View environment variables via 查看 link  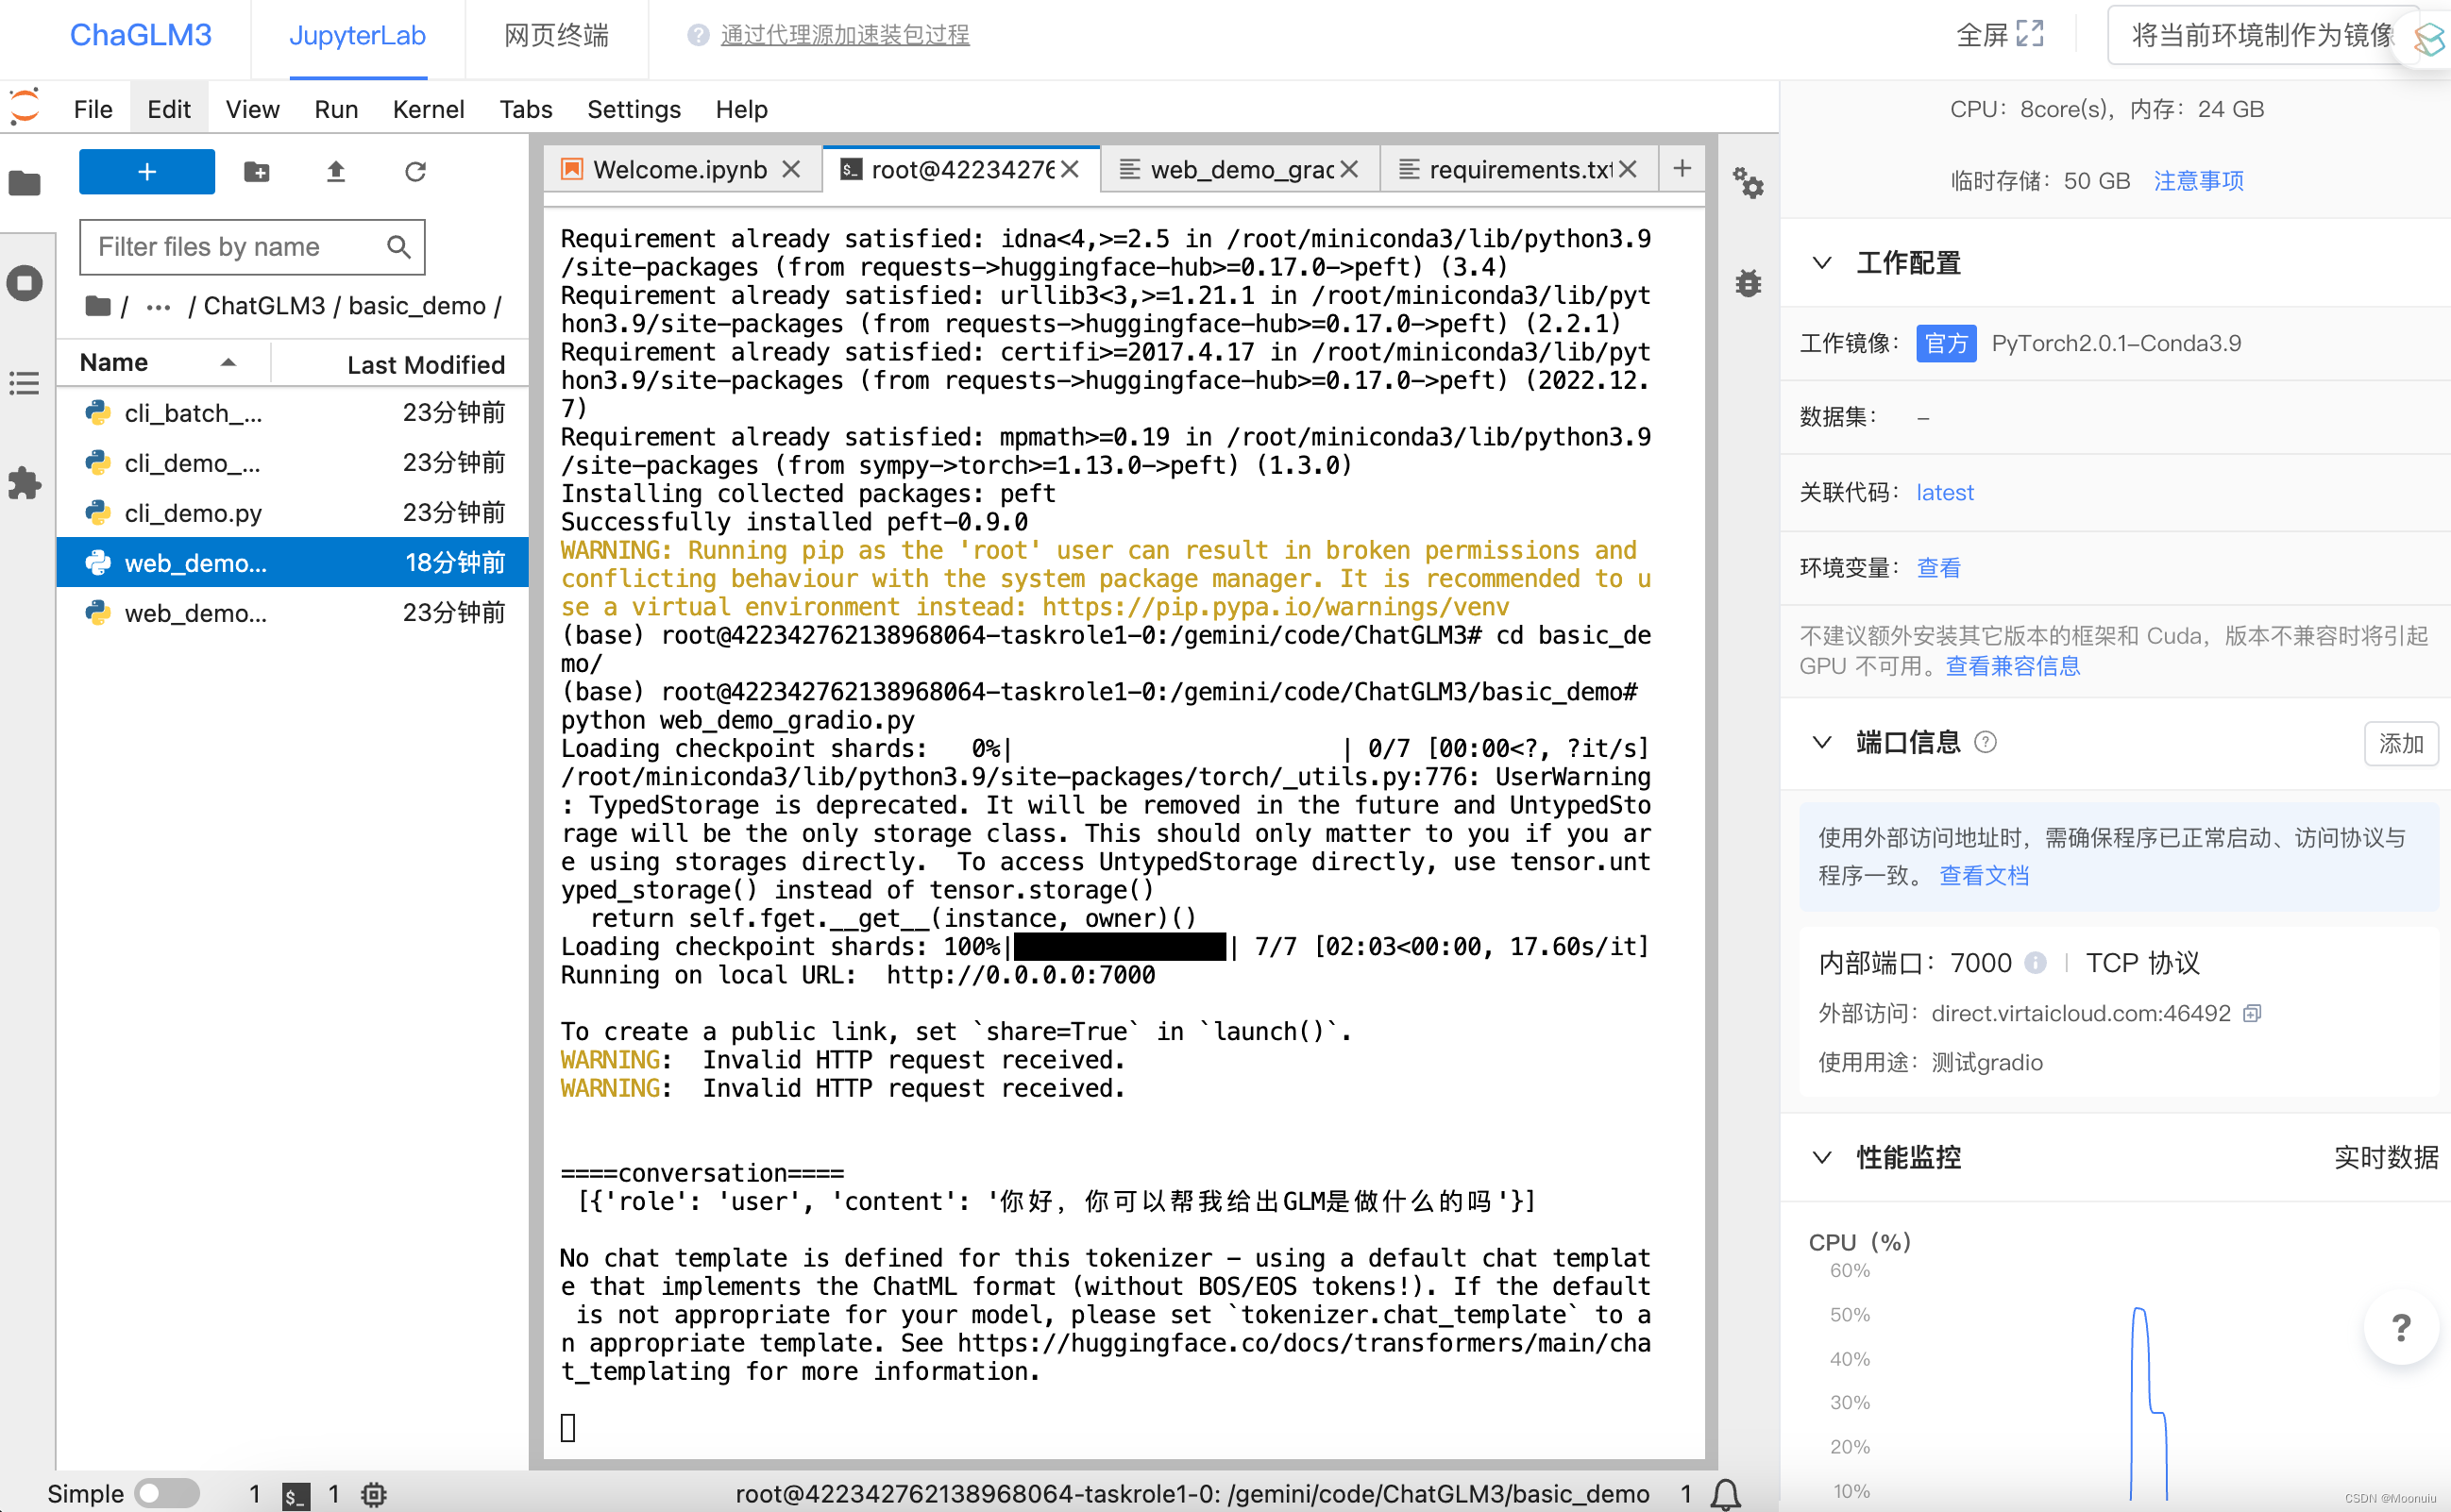(1937, 567)
